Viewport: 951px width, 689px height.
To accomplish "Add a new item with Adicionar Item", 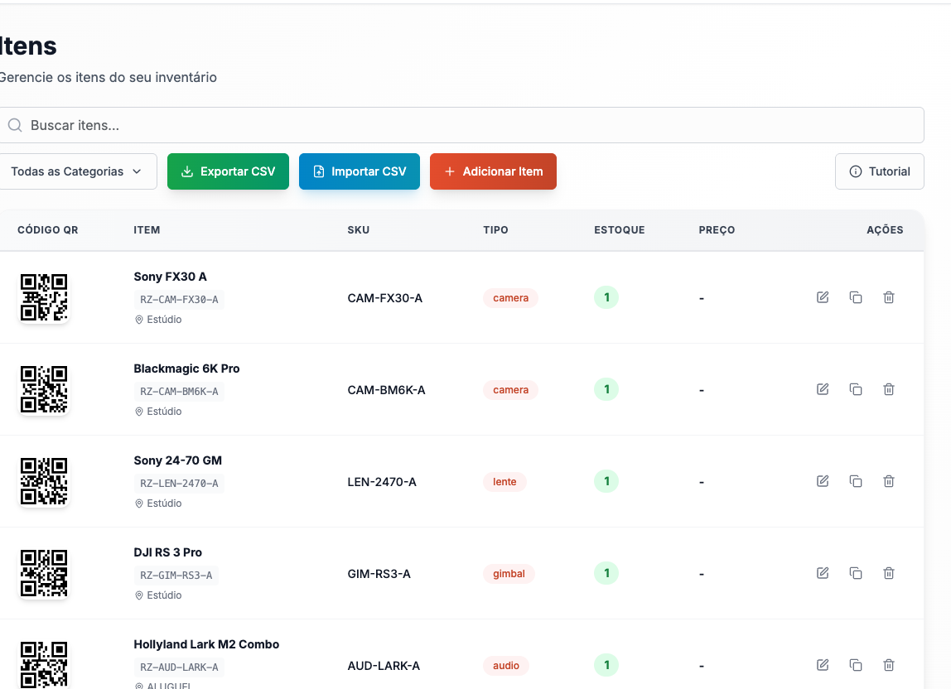I will [493, 171].
